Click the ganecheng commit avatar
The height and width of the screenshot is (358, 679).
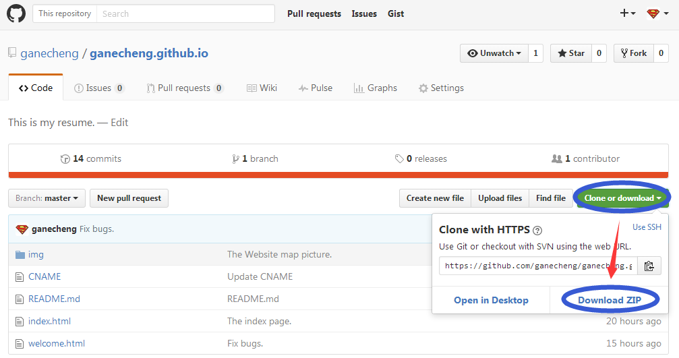[22, 229]
